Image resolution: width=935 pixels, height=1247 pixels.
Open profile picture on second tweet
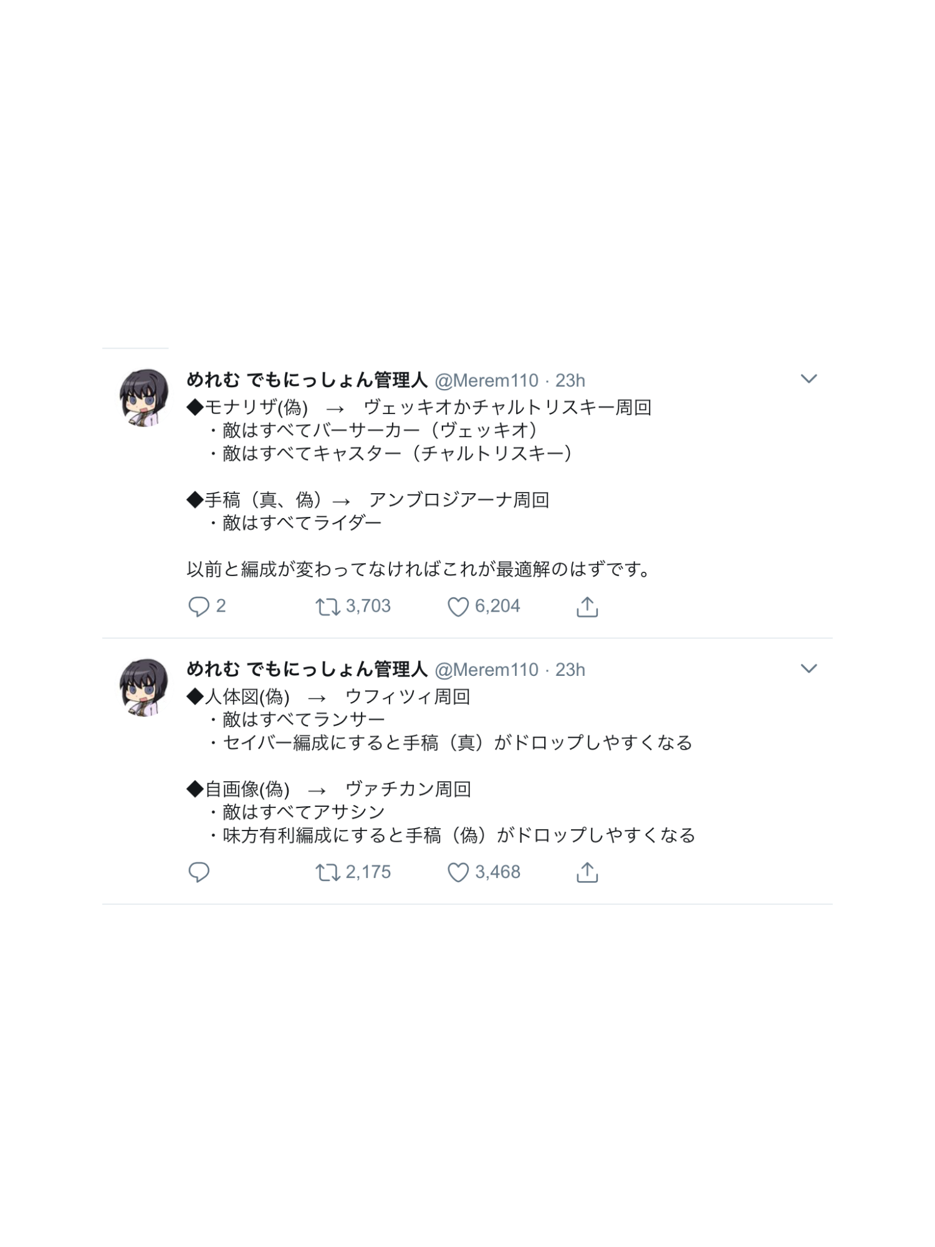coord(144,687)
